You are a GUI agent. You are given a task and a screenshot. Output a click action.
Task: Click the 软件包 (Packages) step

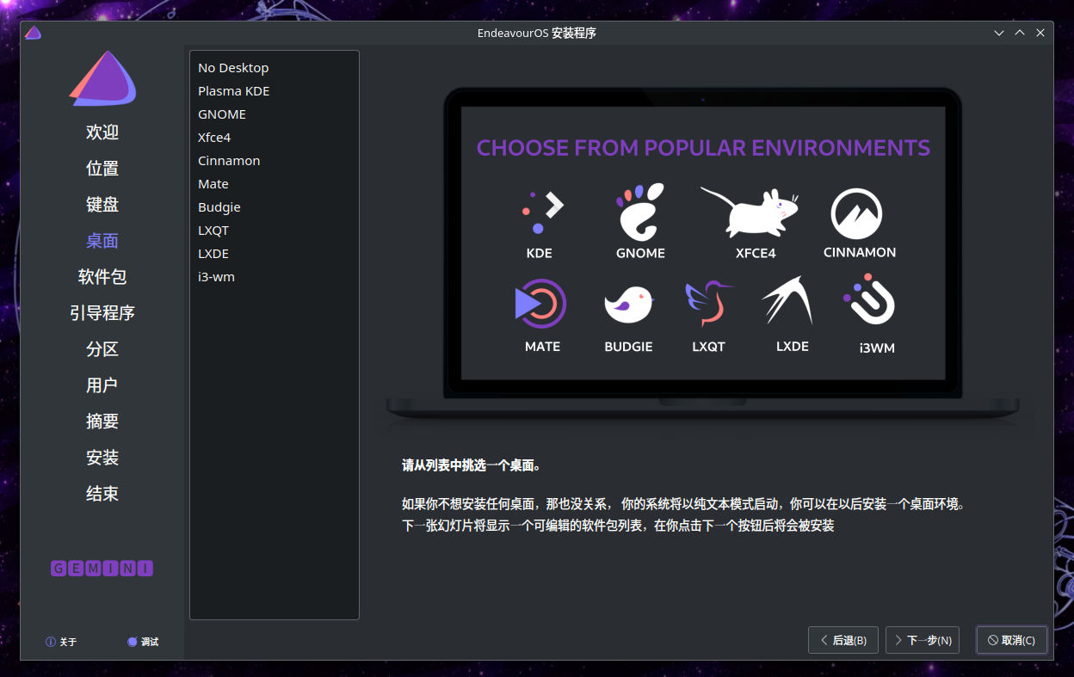coord(102,277)
